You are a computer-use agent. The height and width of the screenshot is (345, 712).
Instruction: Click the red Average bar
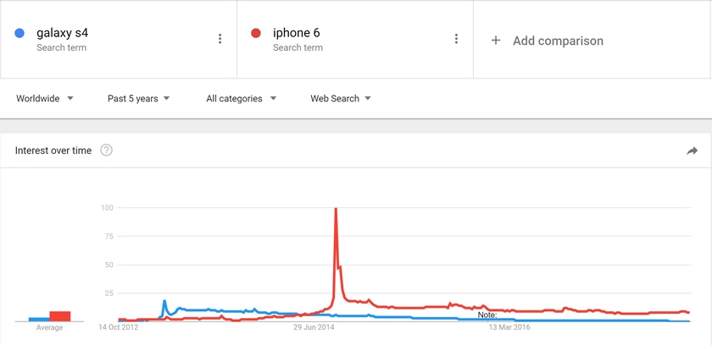60,316
